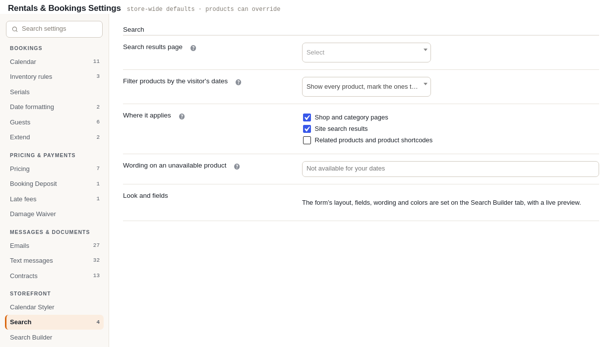Click the Search section heading in main panel
The width and height of the screenshot is (613, 347).
(x=133, y=30)
